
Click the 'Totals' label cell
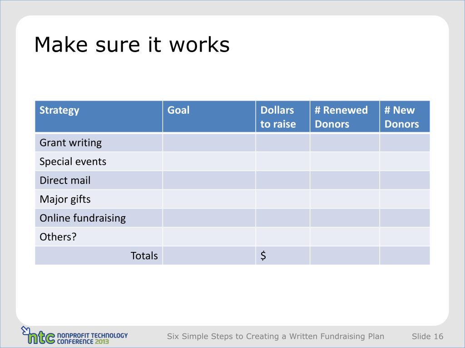tap(99, 256)
